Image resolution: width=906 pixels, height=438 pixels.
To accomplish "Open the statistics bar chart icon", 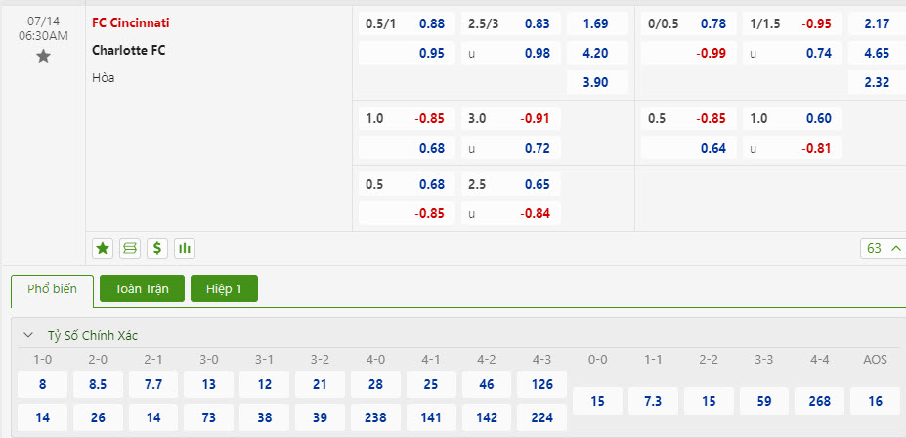I will [x=184, y=248].
